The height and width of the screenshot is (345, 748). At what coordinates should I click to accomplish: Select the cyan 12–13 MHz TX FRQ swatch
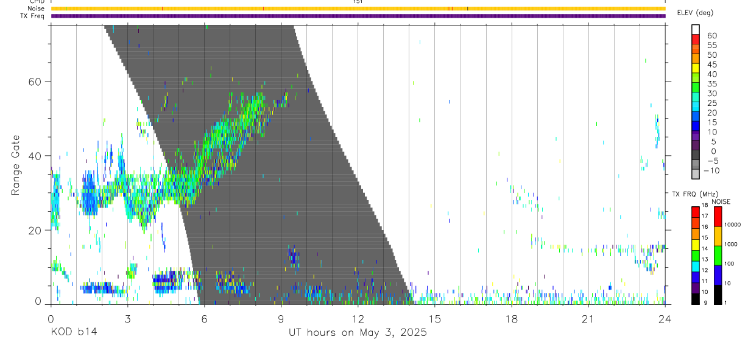(696, 266)
